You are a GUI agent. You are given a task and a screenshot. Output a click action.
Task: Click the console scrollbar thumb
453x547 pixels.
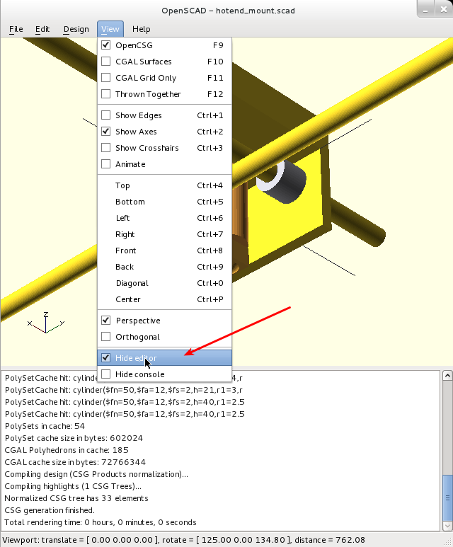(x=447, y=497)
